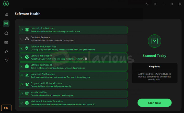Click the "Software Hibernation" title text

coord(41,56)
